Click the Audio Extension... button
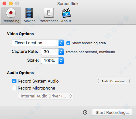The width and height of the screenshot is (136, 119). pyautogui.click(x=114, y=81)
